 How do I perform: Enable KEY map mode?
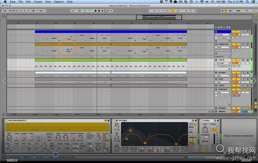pos(231,11)
